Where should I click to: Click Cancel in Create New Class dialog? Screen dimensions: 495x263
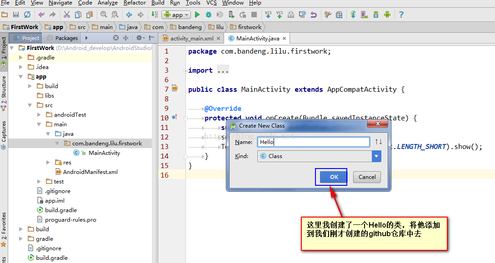point(367,177)
